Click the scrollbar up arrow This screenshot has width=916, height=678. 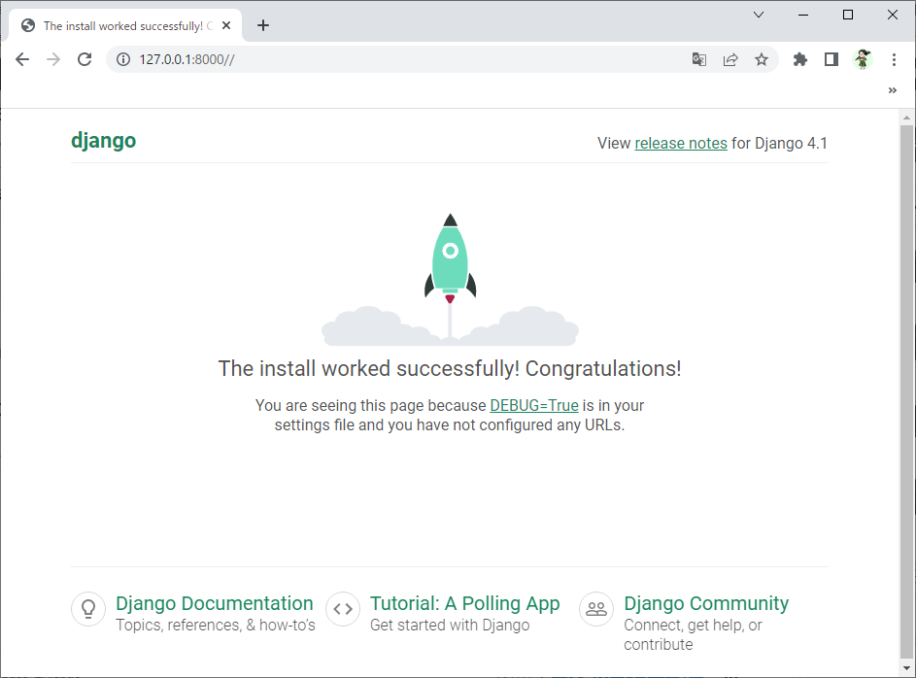[x=906, y=118]
